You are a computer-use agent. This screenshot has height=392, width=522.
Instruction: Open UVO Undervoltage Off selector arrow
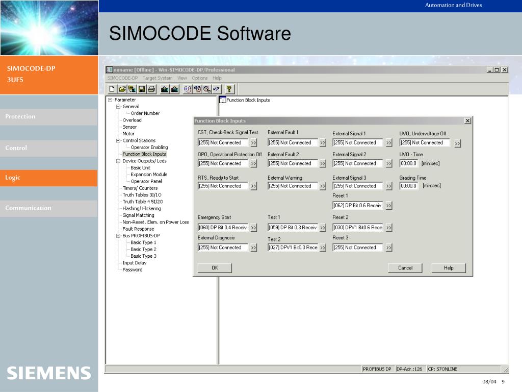(458, 143)
